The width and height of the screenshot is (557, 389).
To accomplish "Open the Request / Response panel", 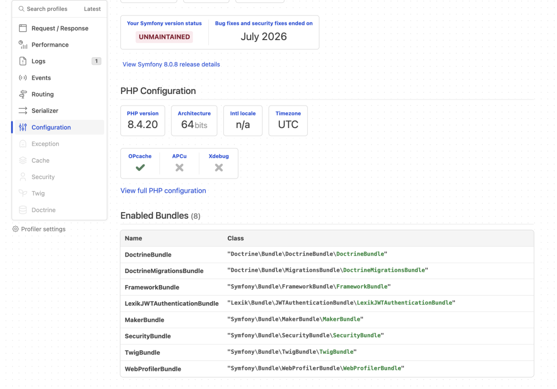I will tap(59, 28).
